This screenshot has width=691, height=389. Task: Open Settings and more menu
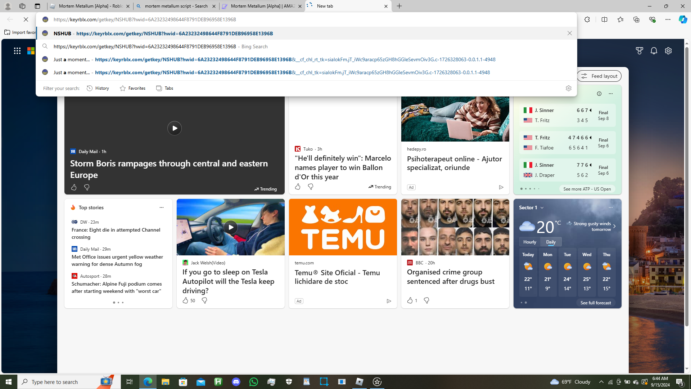[x=668, y=19]
